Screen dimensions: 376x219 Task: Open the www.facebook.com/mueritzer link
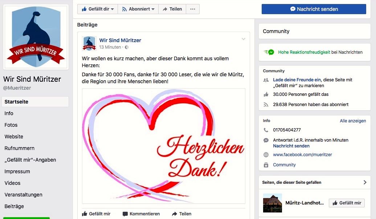coord(302,155)
